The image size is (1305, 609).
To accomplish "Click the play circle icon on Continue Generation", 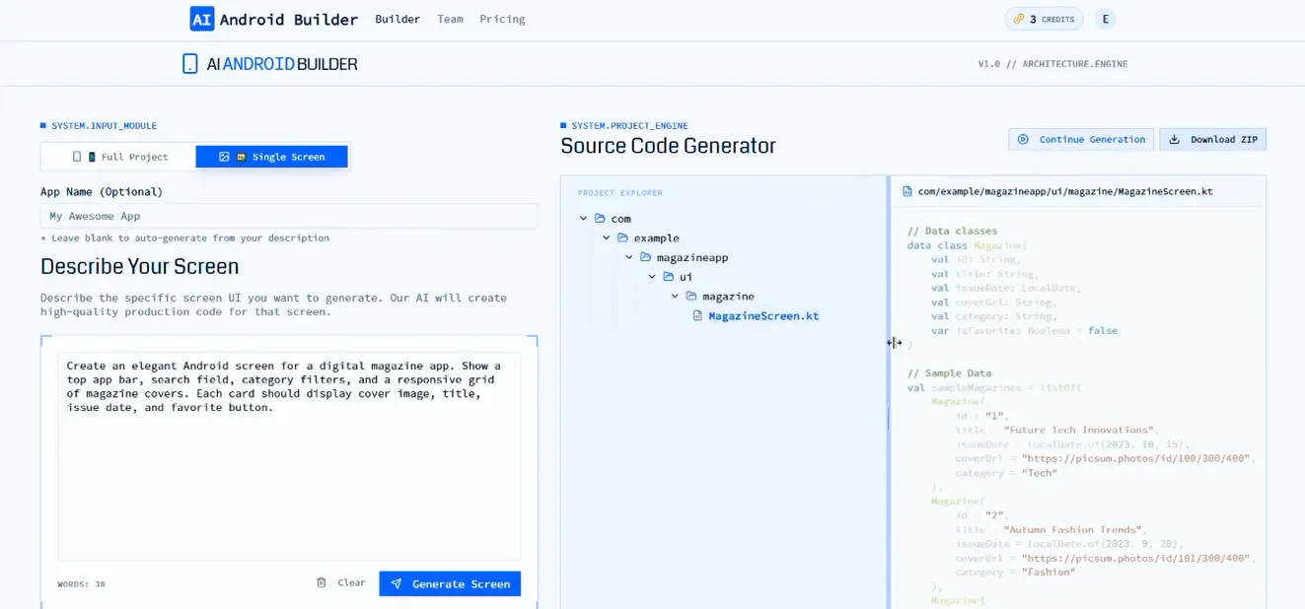I will tap(1023, 139).
